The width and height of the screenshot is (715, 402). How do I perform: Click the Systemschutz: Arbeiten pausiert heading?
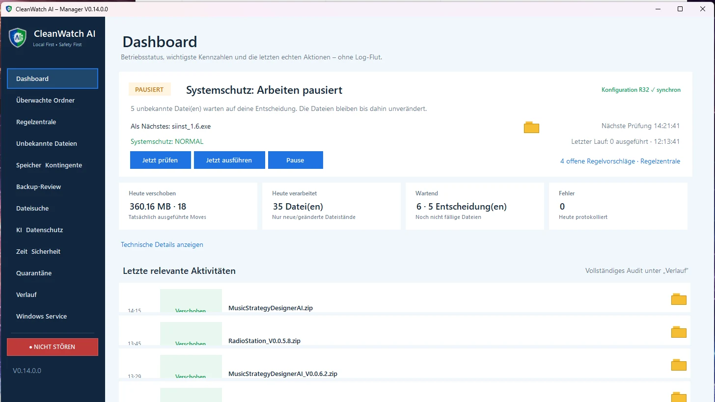[x=264, y=90]
